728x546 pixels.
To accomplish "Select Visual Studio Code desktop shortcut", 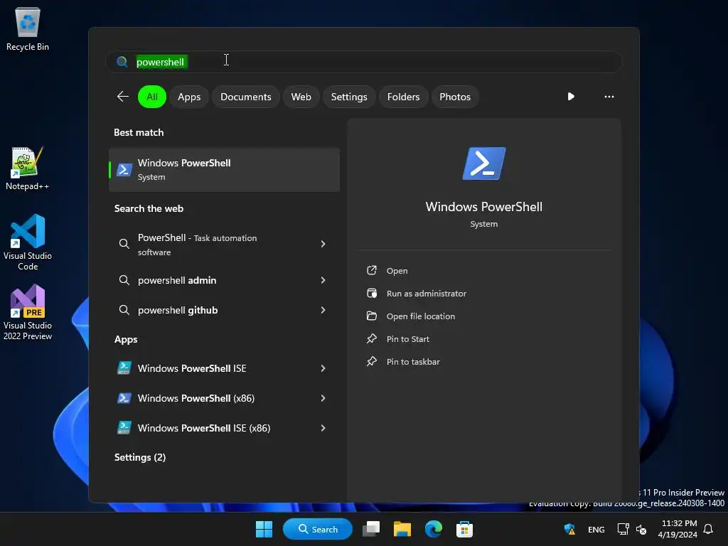I will tap(28, 242).
